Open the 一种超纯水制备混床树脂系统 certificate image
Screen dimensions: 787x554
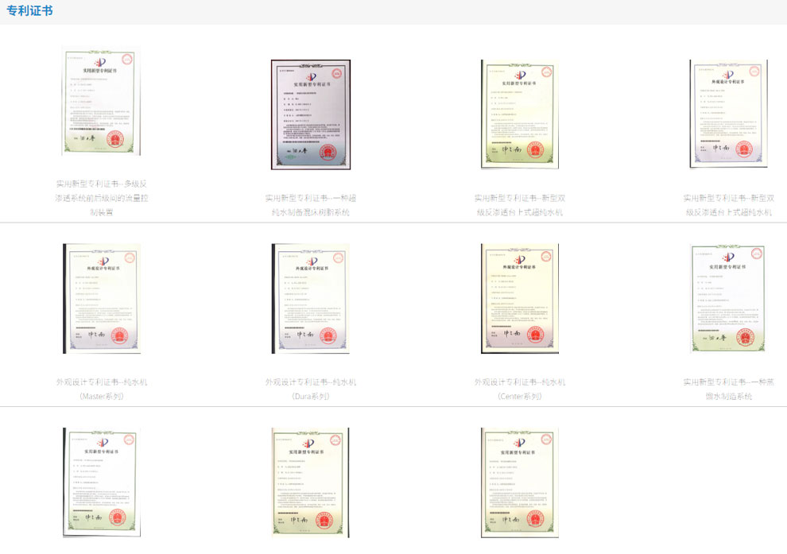tap(310, 114)
